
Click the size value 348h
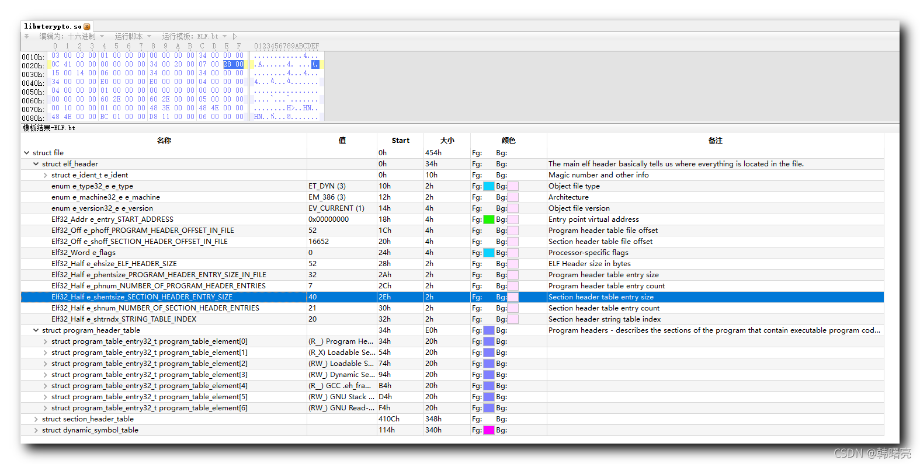[433, 419]
